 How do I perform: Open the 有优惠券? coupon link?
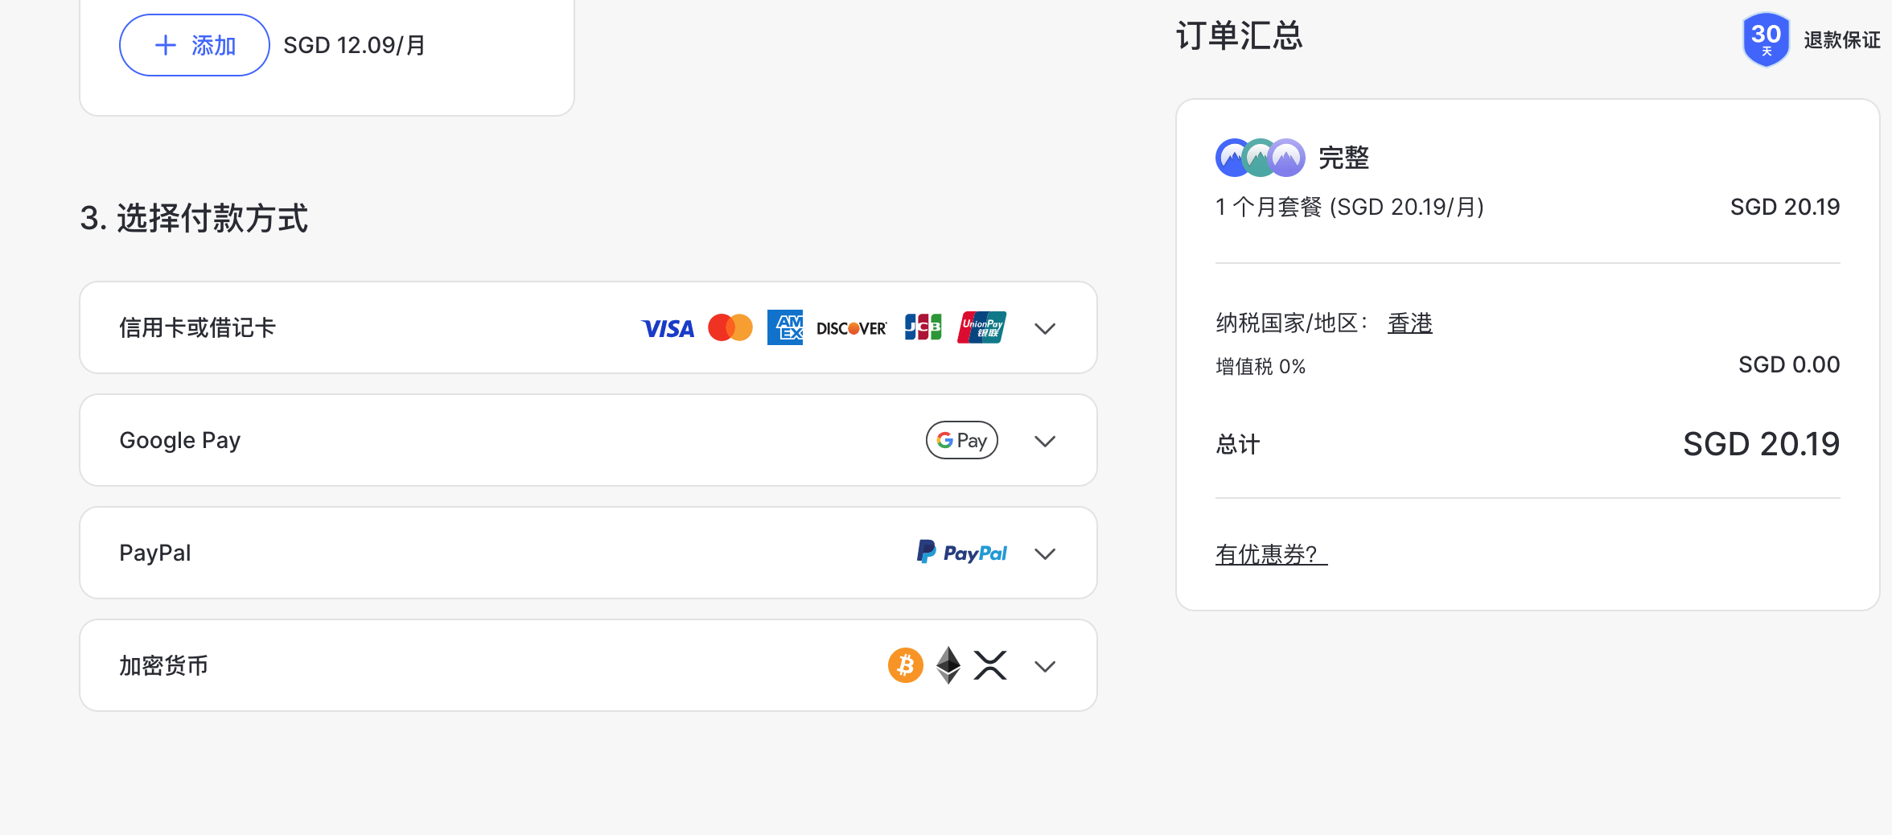point(1271,554)
